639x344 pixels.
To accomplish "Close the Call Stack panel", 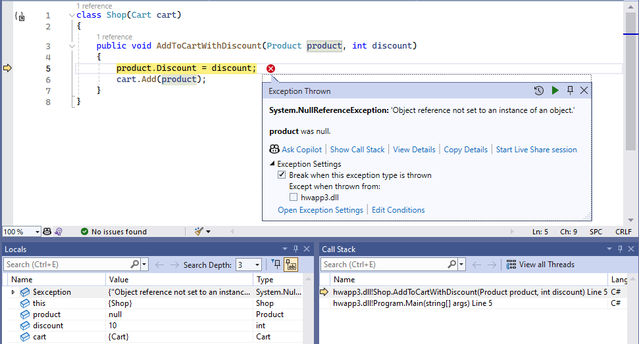I will [x=631, y=249].
